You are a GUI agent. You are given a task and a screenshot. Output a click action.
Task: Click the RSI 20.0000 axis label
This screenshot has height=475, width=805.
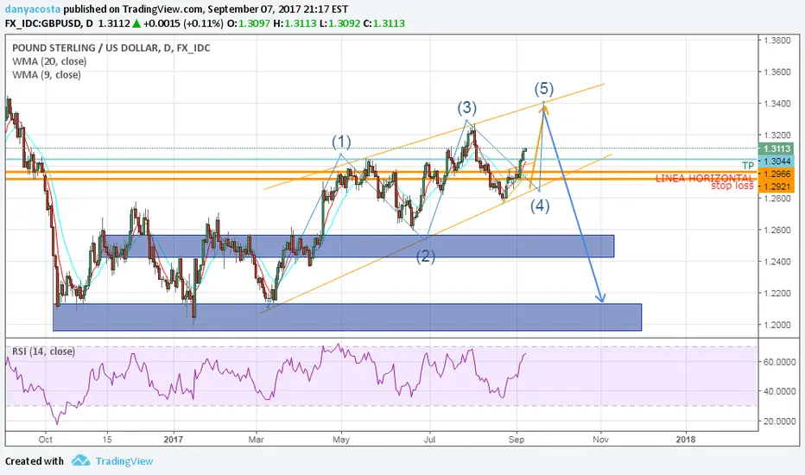pos(779,421)
